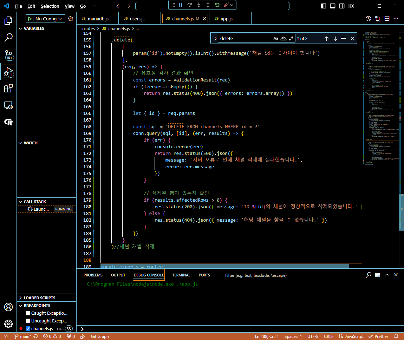The image size is (404, 340).
Task: Open the Run and Debug view
Action: pos(8,72)
